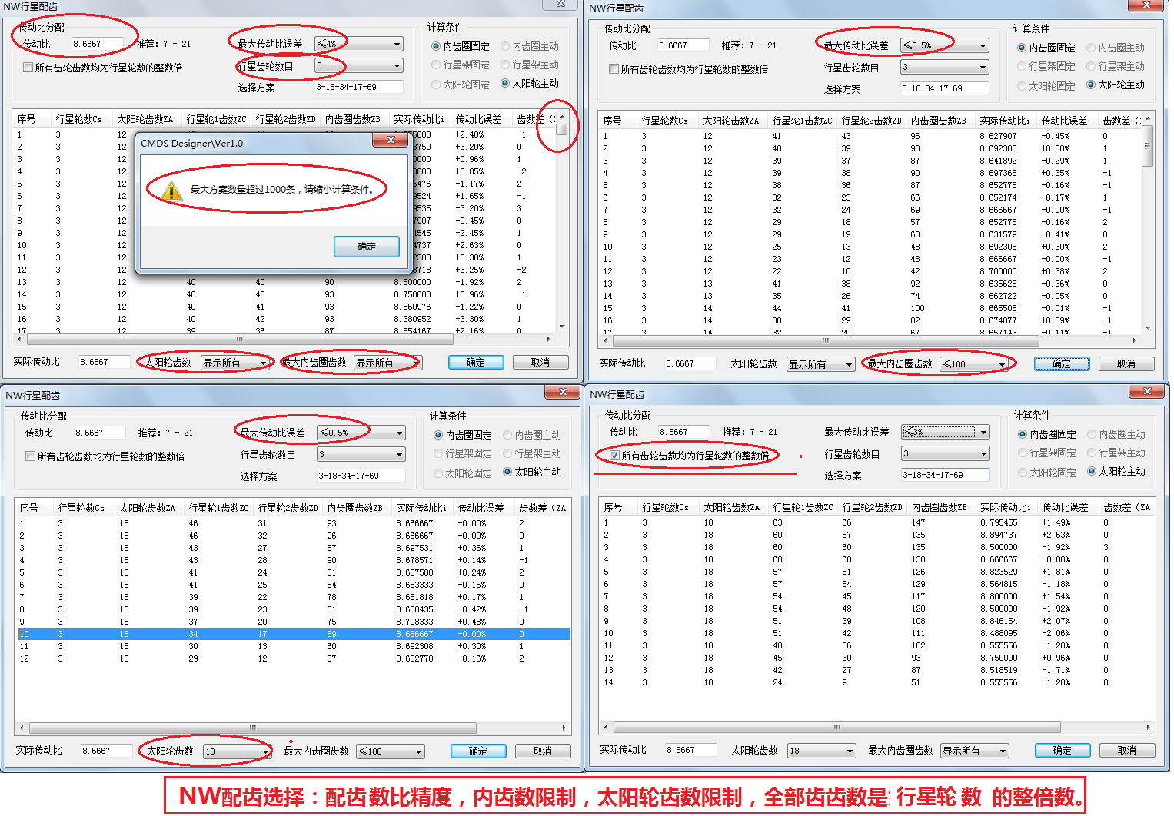Choose 行星架固定 option in top-left window
1174x816 pixels.
[x=436, y=65]
